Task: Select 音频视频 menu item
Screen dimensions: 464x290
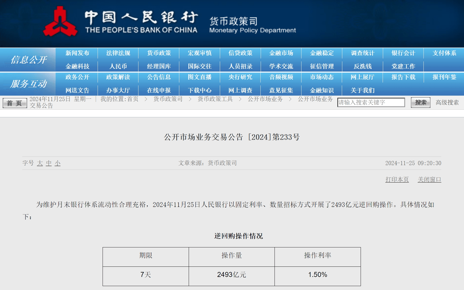Action: point(281,77)
